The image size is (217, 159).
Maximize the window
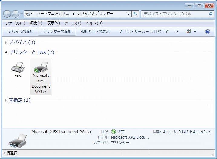click(199, 6)
